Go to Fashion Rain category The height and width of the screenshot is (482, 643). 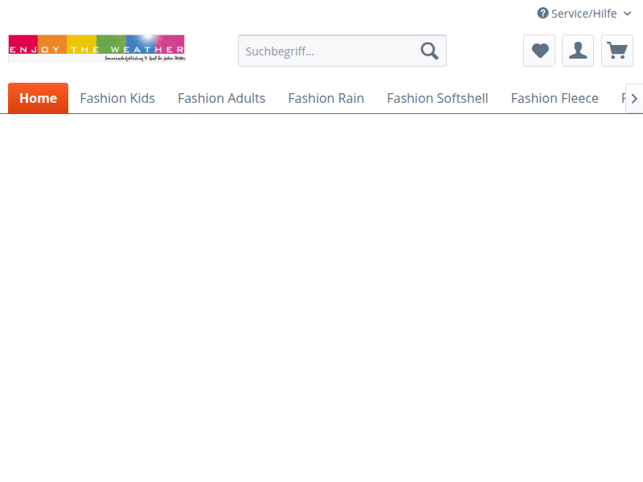click(x=326, y=98)
